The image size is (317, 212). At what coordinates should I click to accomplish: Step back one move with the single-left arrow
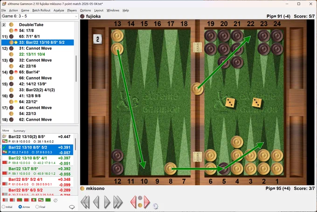pyautogui.click(x=96, y=202)
